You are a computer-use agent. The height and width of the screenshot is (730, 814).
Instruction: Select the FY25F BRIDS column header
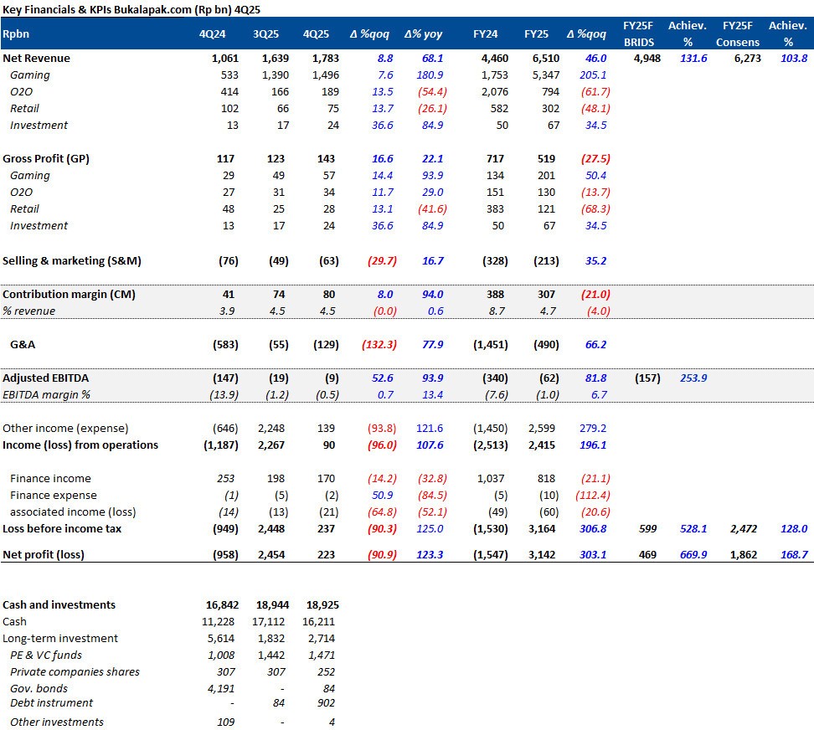click(639, 33)
